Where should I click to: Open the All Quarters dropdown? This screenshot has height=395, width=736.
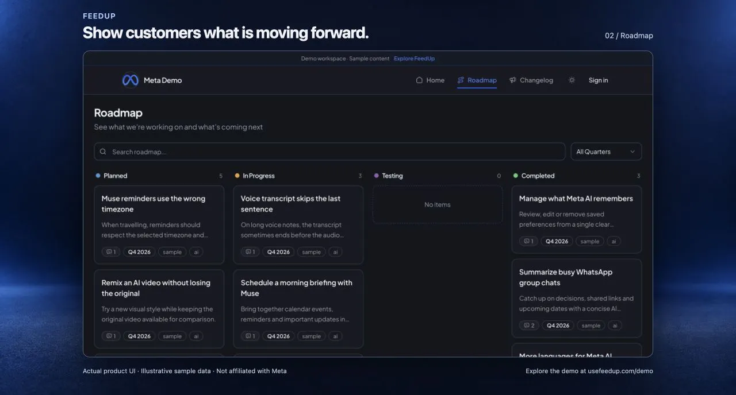[606, 152]
